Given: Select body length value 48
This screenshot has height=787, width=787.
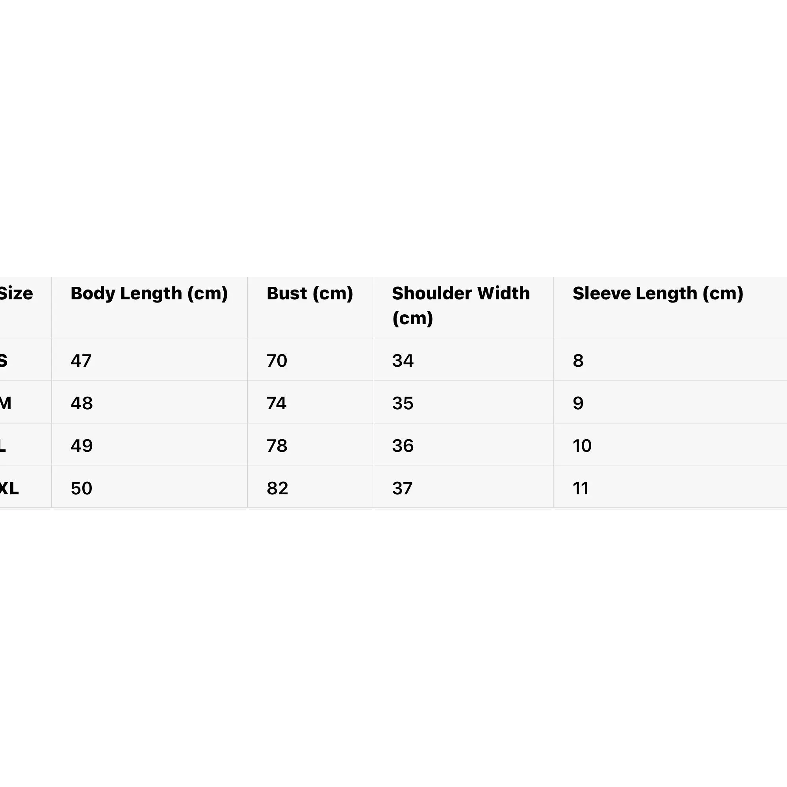Looking at the screenshot, I should [x=82, y=403].
